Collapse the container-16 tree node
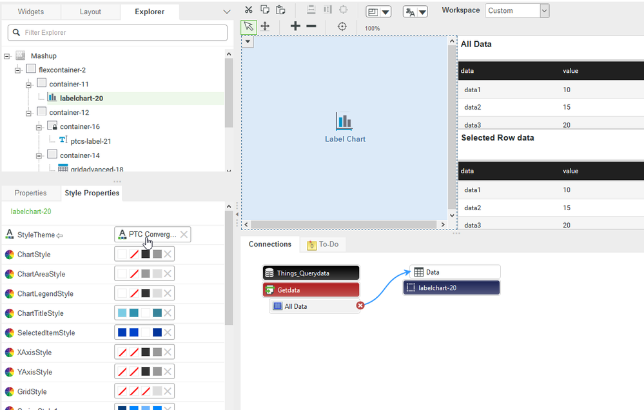The height and width of the screenshot is (410, 644). point(39,128)
